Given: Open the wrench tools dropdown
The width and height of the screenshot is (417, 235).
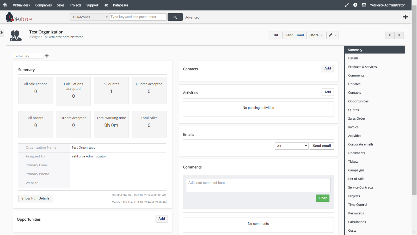Looking at the screenshot, I should tap(332, 35).
